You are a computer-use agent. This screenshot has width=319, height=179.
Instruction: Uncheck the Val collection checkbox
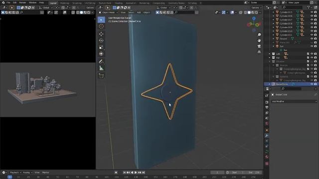[x=308, y=58]
